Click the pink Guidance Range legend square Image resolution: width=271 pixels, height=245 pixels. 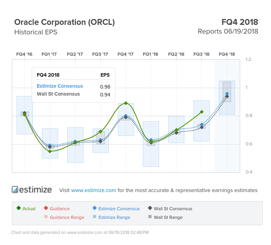coord(46,217)
